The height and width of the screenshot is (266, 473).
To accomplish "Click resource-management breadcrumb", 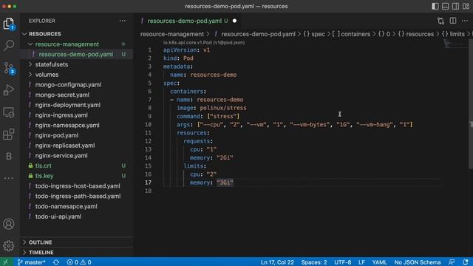I will (172, 34).
